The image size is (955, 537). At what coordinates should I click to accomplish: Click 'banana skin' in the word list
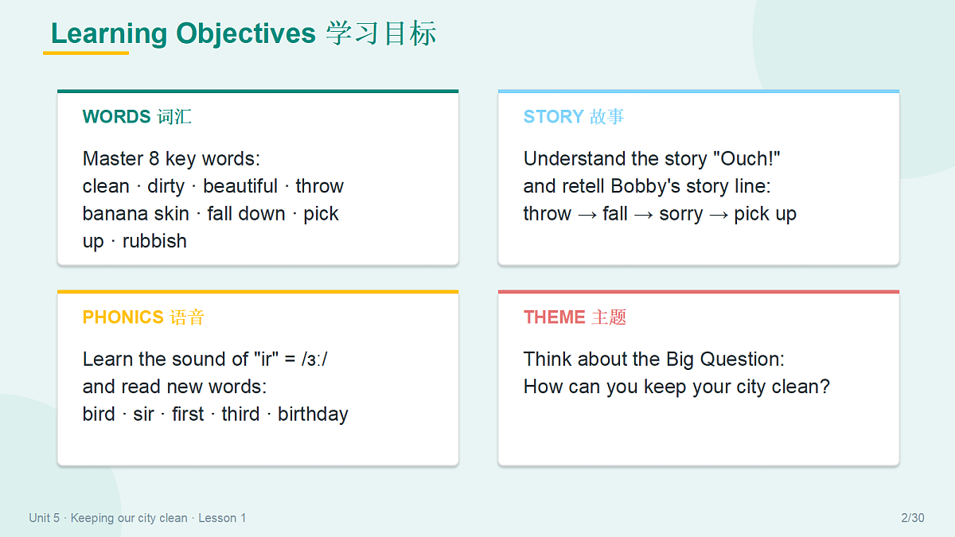tap(136, 214)
